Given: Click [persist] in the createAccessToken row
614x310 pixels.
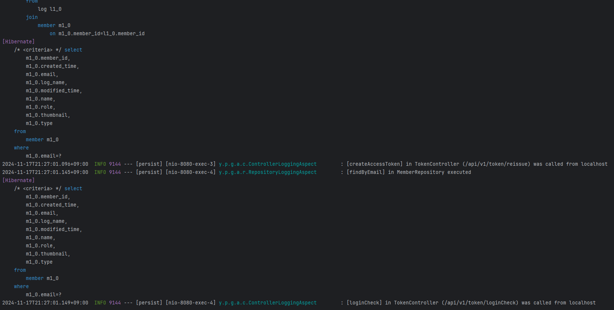Looking at the screenshot, I should click(149, 164).
